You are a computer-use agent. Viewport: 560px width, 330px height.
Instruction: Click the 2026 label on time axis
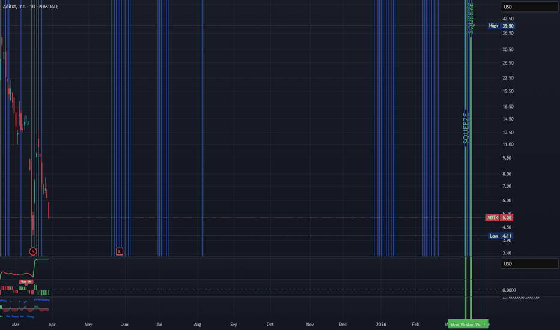click(x=381, y=325)
